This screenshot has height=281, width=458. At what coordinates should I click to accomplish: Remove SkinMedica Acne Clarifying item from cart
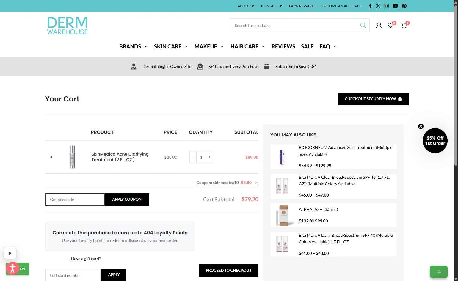tap(51, 157)
